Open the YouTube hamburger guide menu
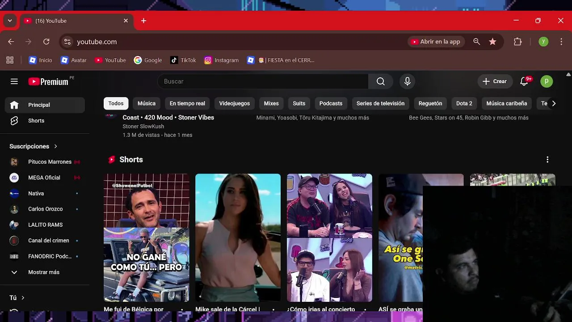Screen dimensions: 572x322 pyautogui.click(x=14, y=81)
